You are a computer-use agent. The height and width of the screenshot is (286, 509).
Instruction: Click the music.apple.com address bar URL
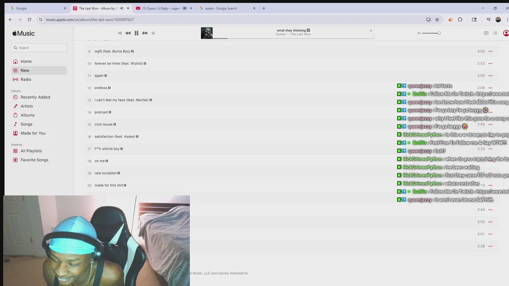click(90, 19)
